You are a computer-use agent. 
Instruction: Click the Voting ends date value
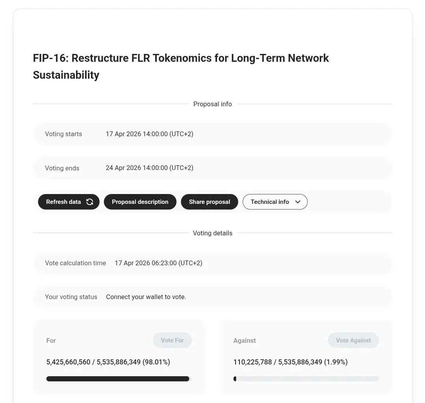[149, 168]
